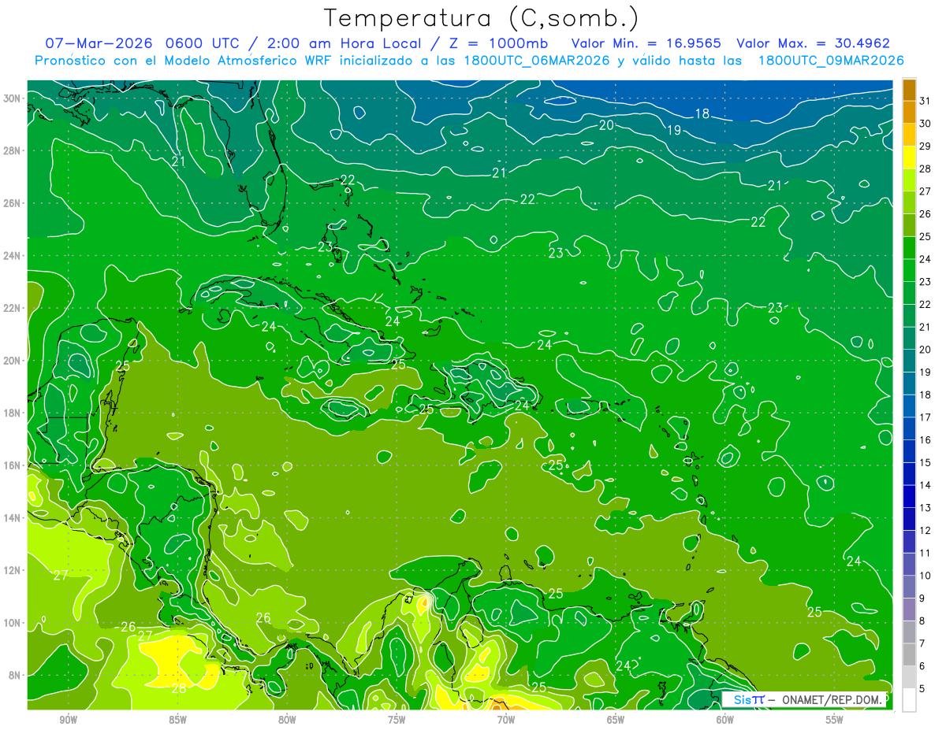
Task: Click the dark blue legend swatch between 13 and 14
Action: click(909, 496)
